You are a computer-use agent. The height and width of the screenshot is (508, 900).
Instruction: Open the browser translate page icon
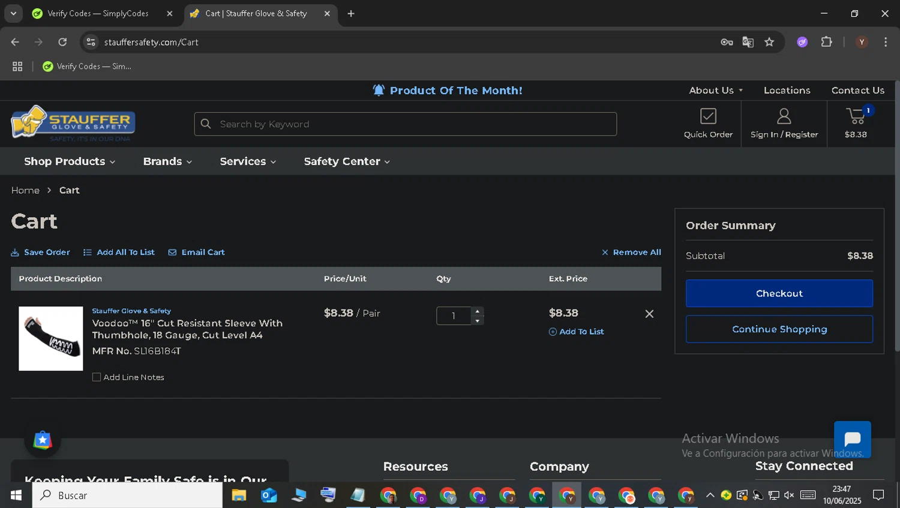point(748,42)
